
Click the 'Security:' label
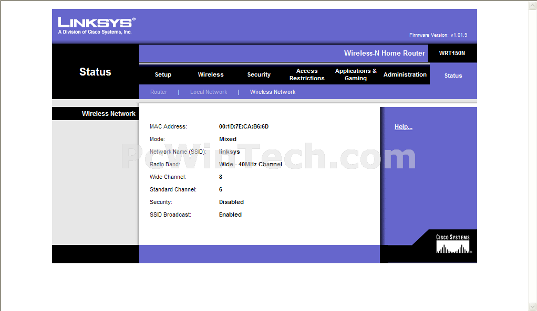pyautogui.click(x=161, y=202)
